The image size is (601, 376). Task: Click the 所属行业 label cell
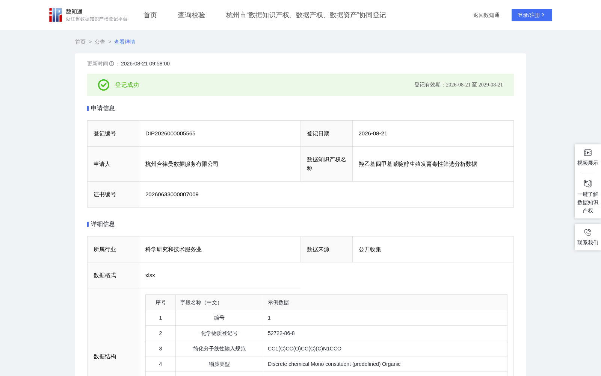(x=113, y=249)
